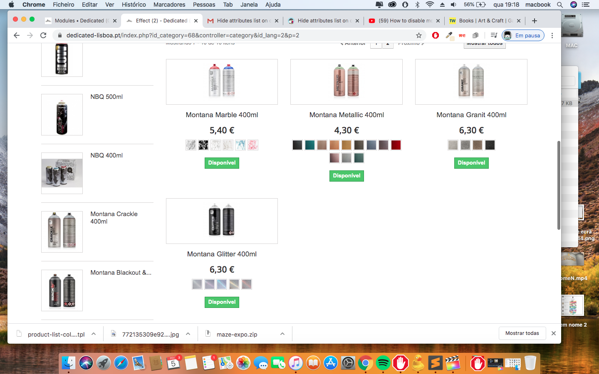Open the Marcadores menu
This screenshot has width=599, height=374.
pos(169,5)
